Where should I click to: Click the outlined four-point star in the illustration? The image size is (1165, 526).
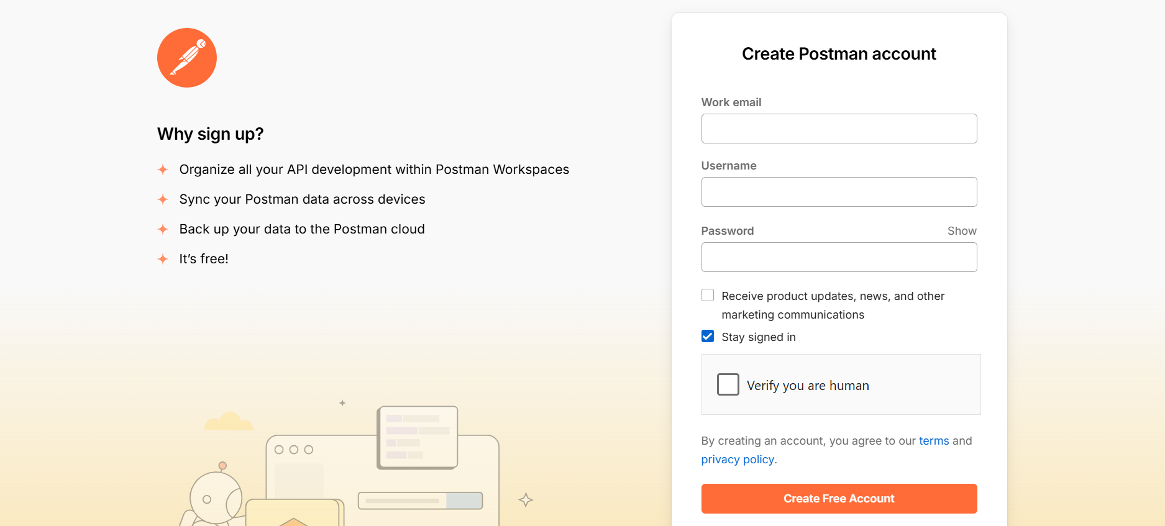coord(526,500)
